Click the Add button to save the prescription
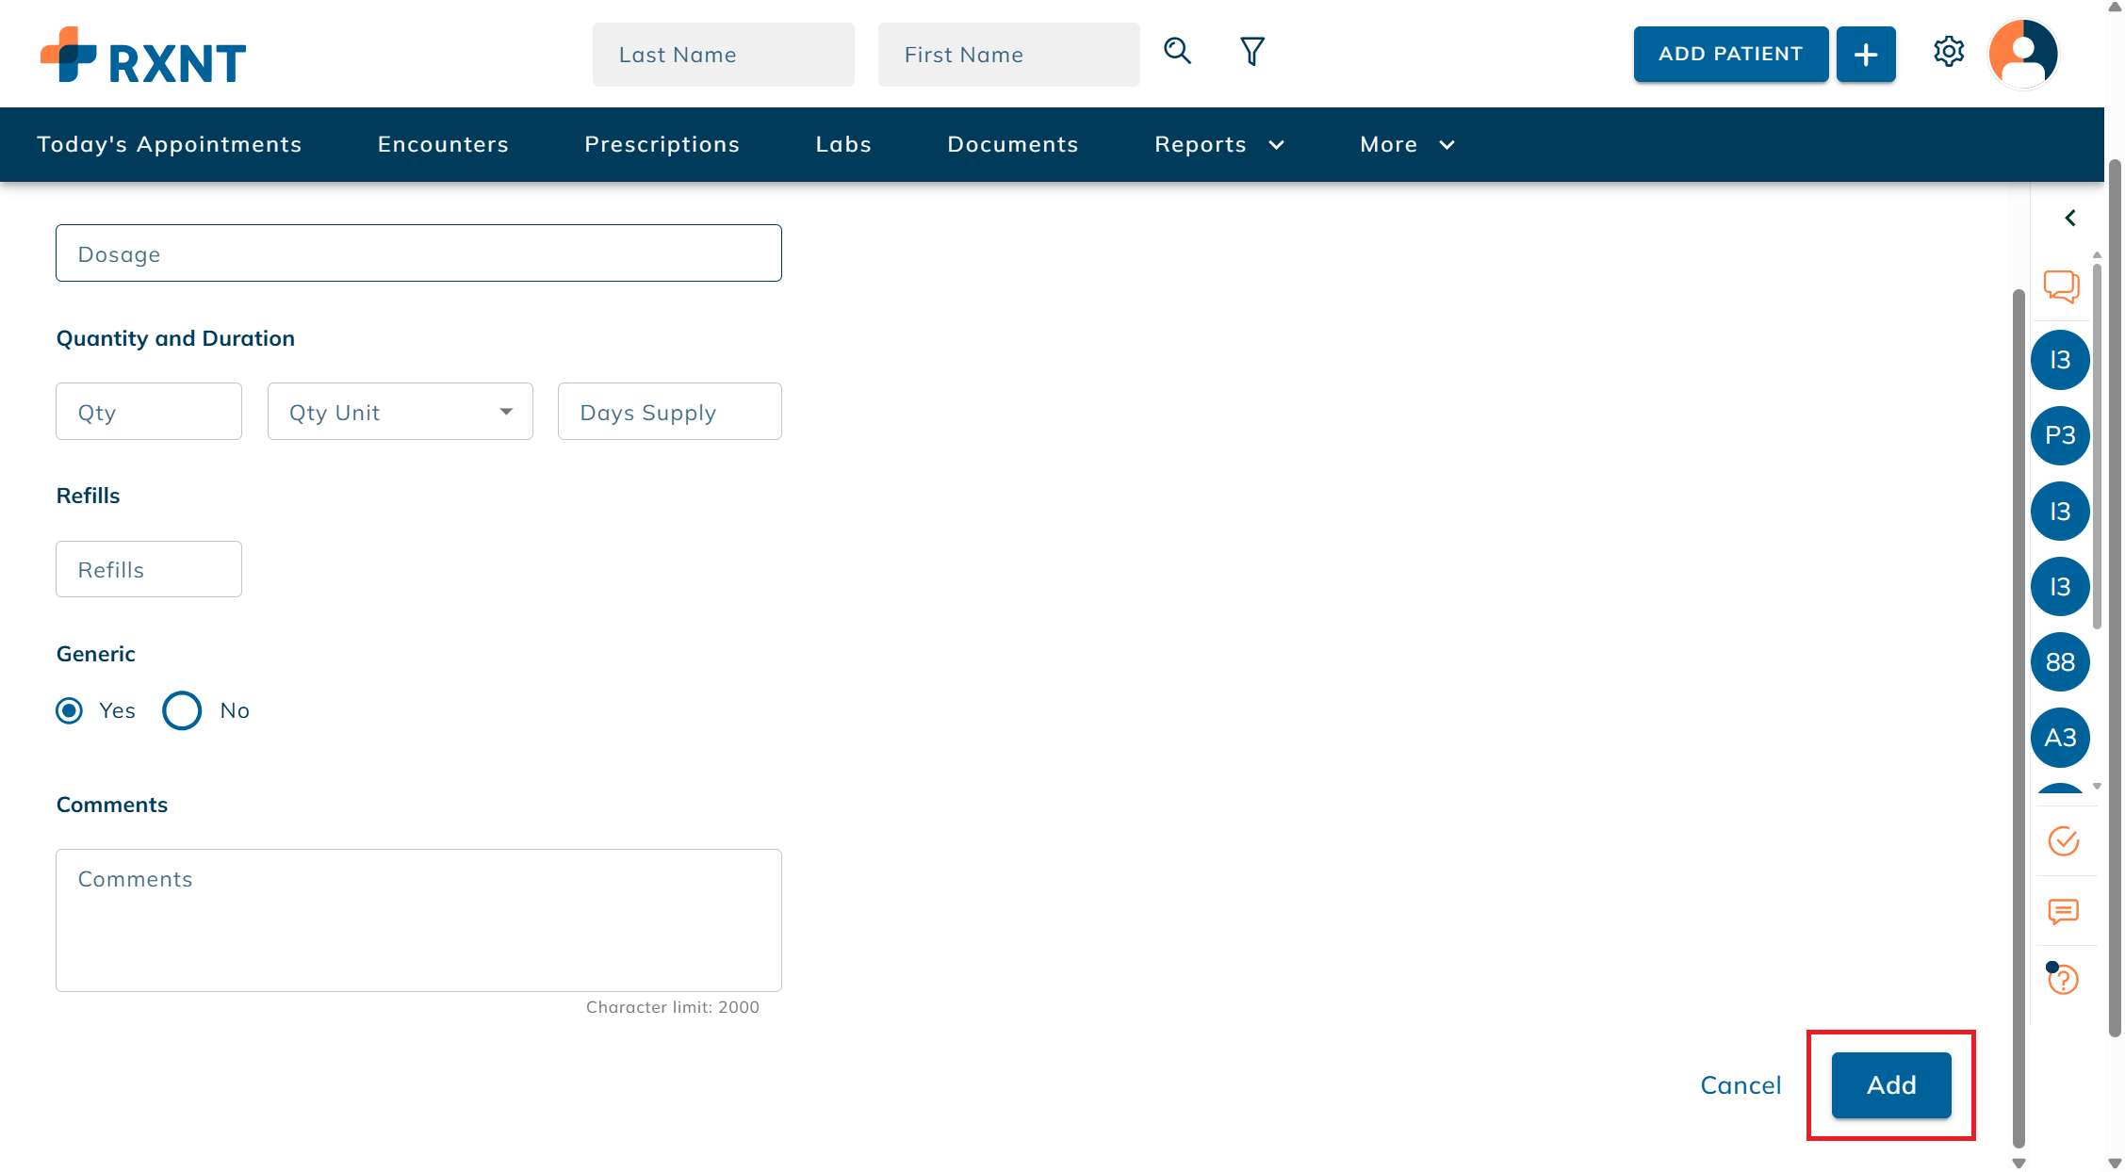Viewport: 2125px width, 1172px height. (x=1890, y=1084)
